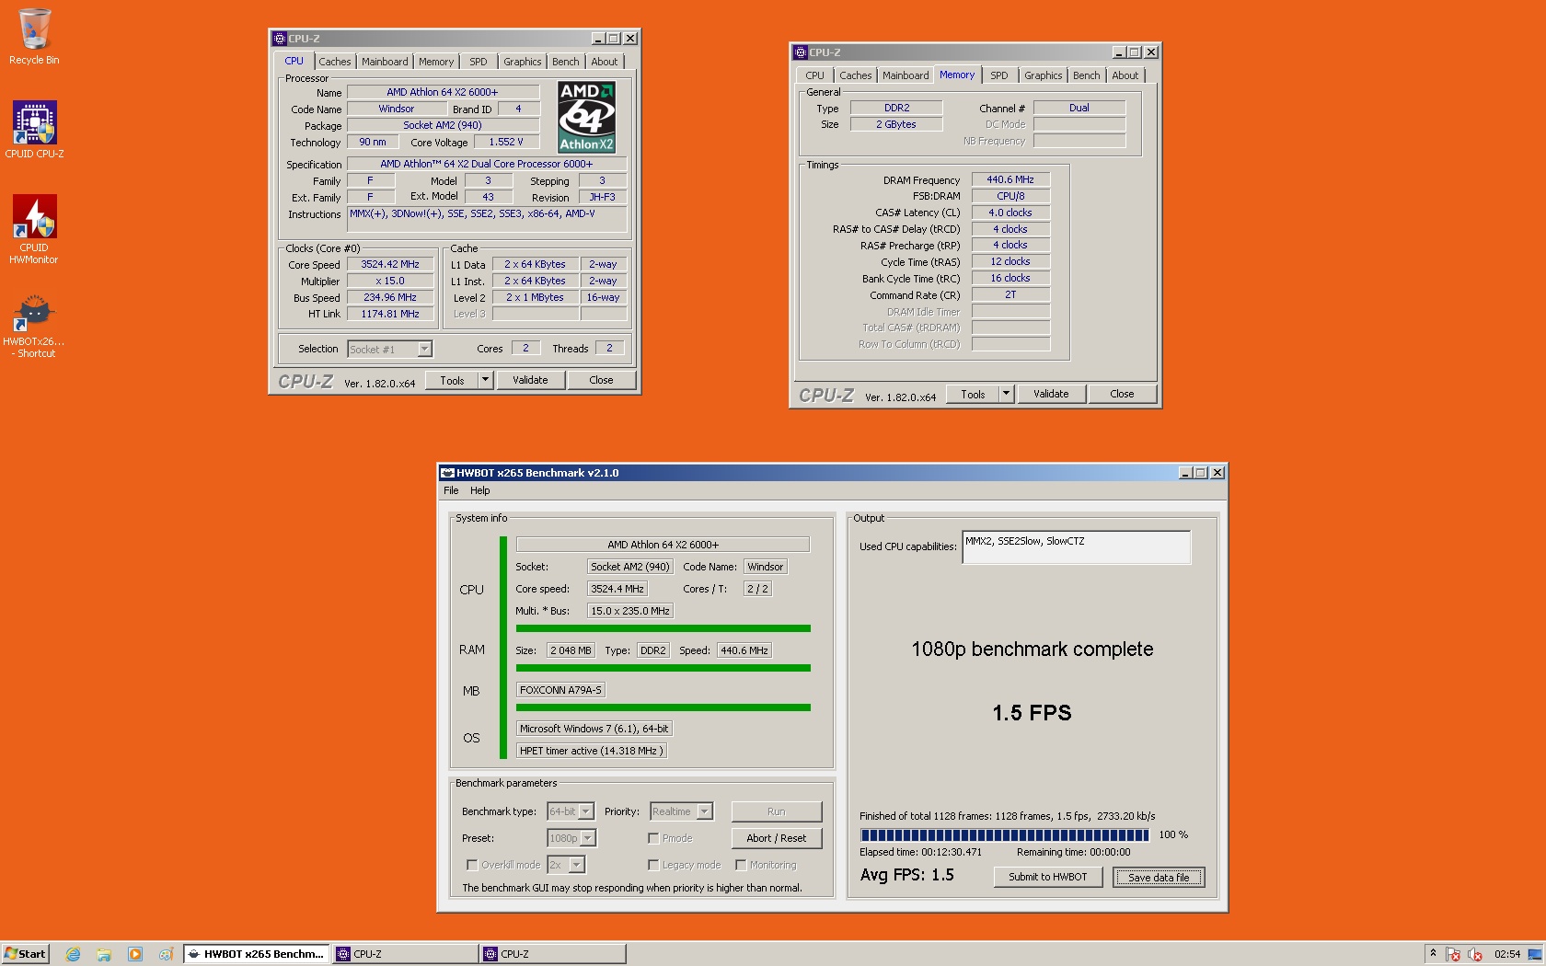Expand Tools dropdown arrow in CPU-Z Memory window
The image size is (1546, 966).
click(x=1006, y=394)
